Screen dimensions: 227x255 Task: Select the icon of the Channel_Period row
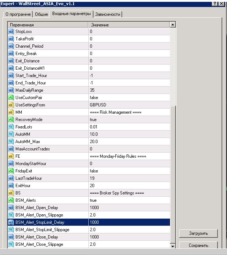[x=11, y=46]
